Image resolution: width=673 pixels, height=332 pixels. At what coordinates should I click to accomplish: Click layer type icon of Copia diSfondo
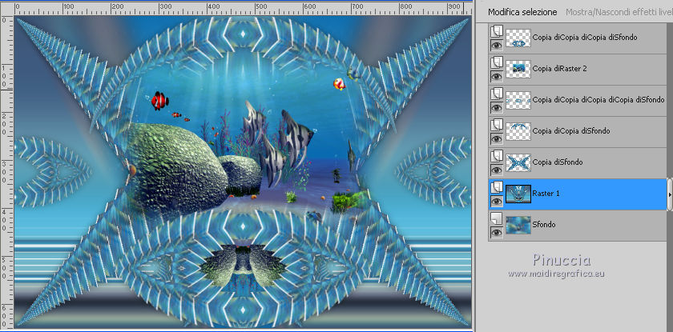pyautogui.click(x=497, y=155)
